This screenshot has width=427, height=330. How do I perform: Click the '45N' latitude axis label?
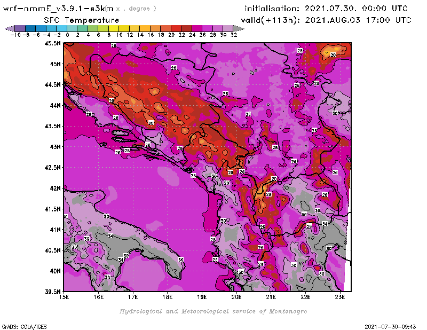[55, 64]
